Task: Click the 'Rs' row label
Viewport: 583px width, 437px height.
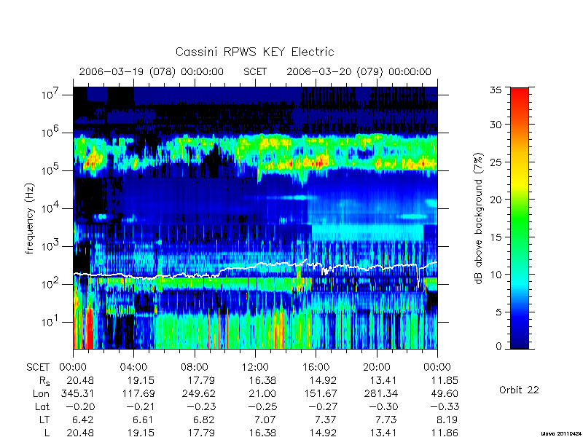Action: click(44, 381)
